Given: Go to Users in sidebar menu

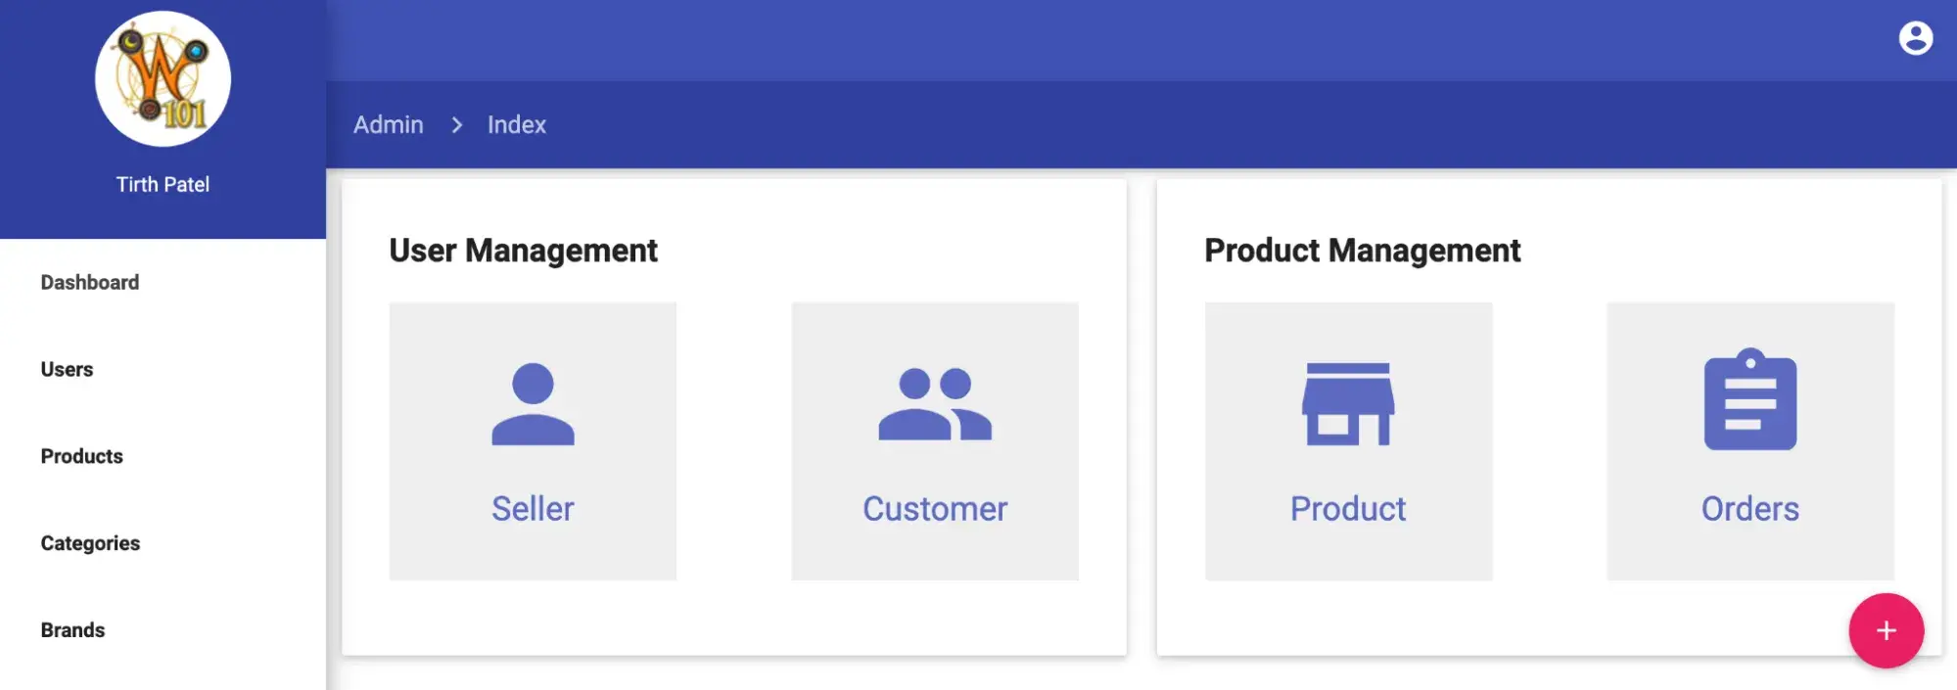Looking at the screenshot, I should pyautogui.click(x=67, y=370).
